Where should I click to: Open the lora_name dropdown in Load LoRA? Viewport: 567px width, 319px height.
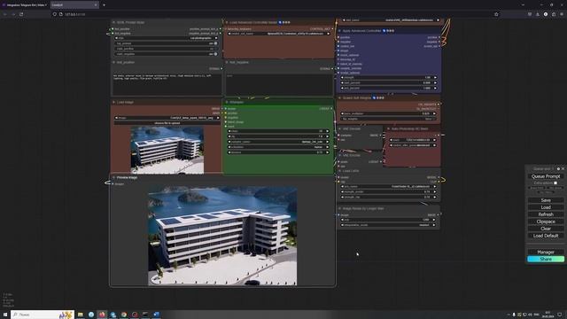(388, 187)
